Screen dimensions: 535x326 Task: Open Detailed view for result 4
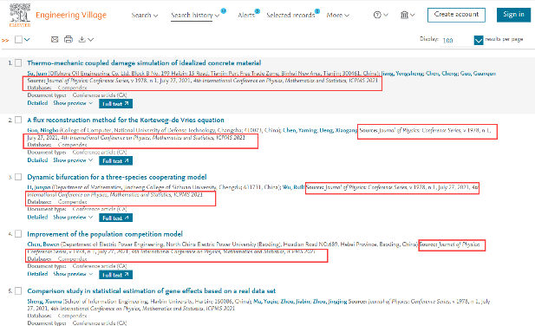click(x=37, y=274)
